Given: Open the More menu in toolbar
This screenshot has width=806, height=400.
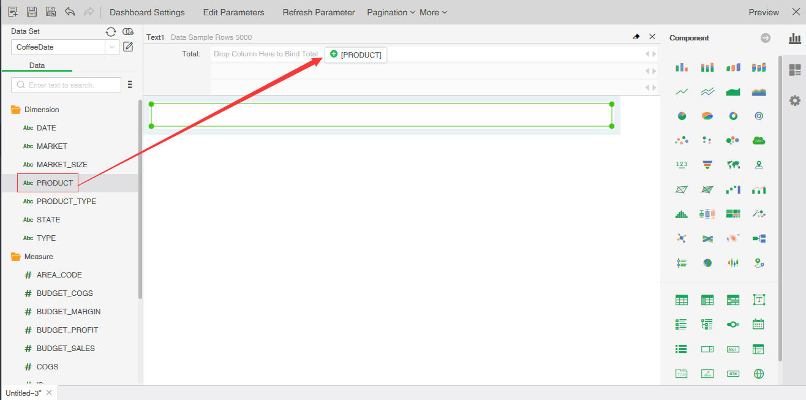Looking at the screenshot, I should [433, 12].
